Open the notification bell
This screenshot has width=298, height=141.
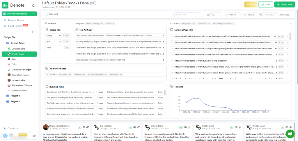coord(33,5)
